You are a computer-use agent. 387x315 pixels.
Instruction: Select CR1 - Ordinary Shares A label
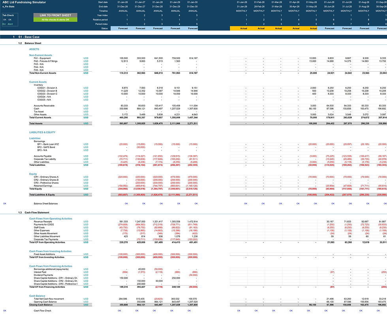46,177
